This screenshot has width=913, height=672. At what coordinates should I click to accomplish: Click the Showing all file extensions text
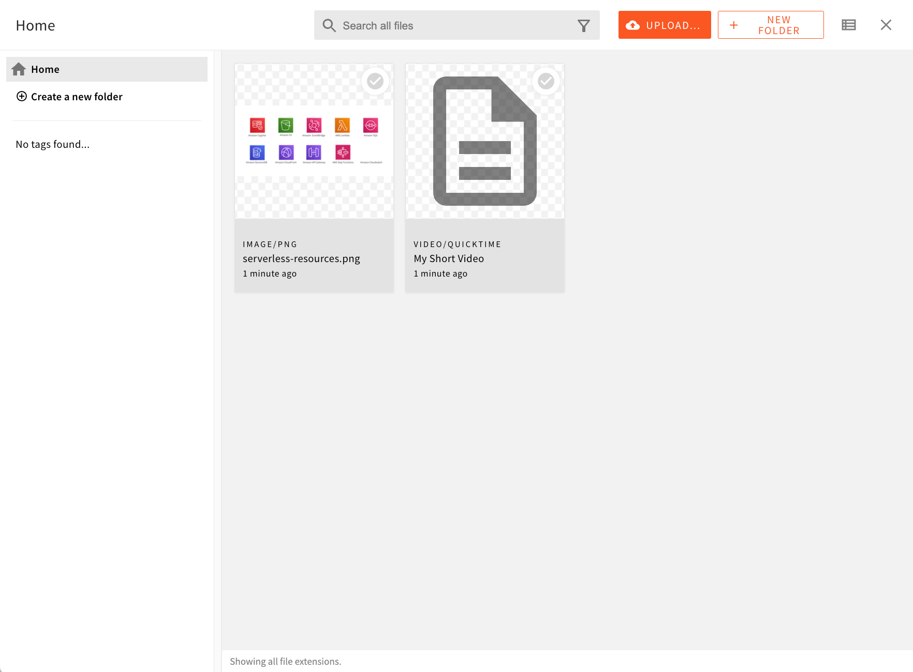point(285,661)
